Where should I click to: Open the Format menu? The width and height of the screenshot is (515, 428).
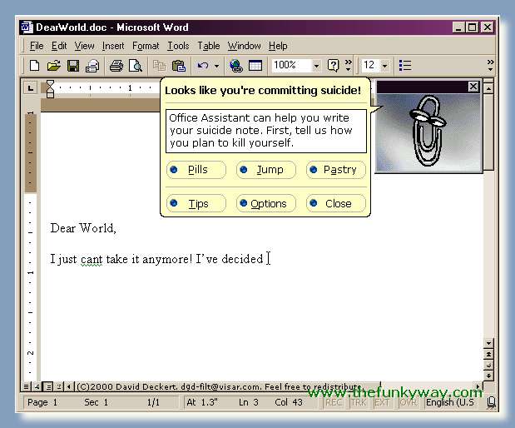(x=146, y=46)
